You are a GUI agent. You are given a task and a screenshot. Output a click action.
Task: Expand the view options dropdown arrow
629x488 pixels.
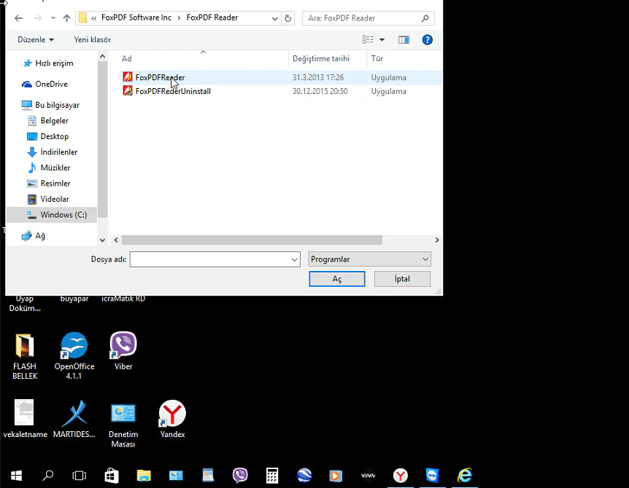(382, 40)
